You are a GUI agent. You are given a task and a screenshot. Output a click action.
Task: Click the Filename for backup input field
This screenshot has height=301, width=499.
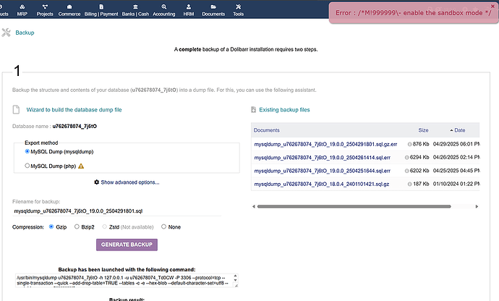pos(116,211)
